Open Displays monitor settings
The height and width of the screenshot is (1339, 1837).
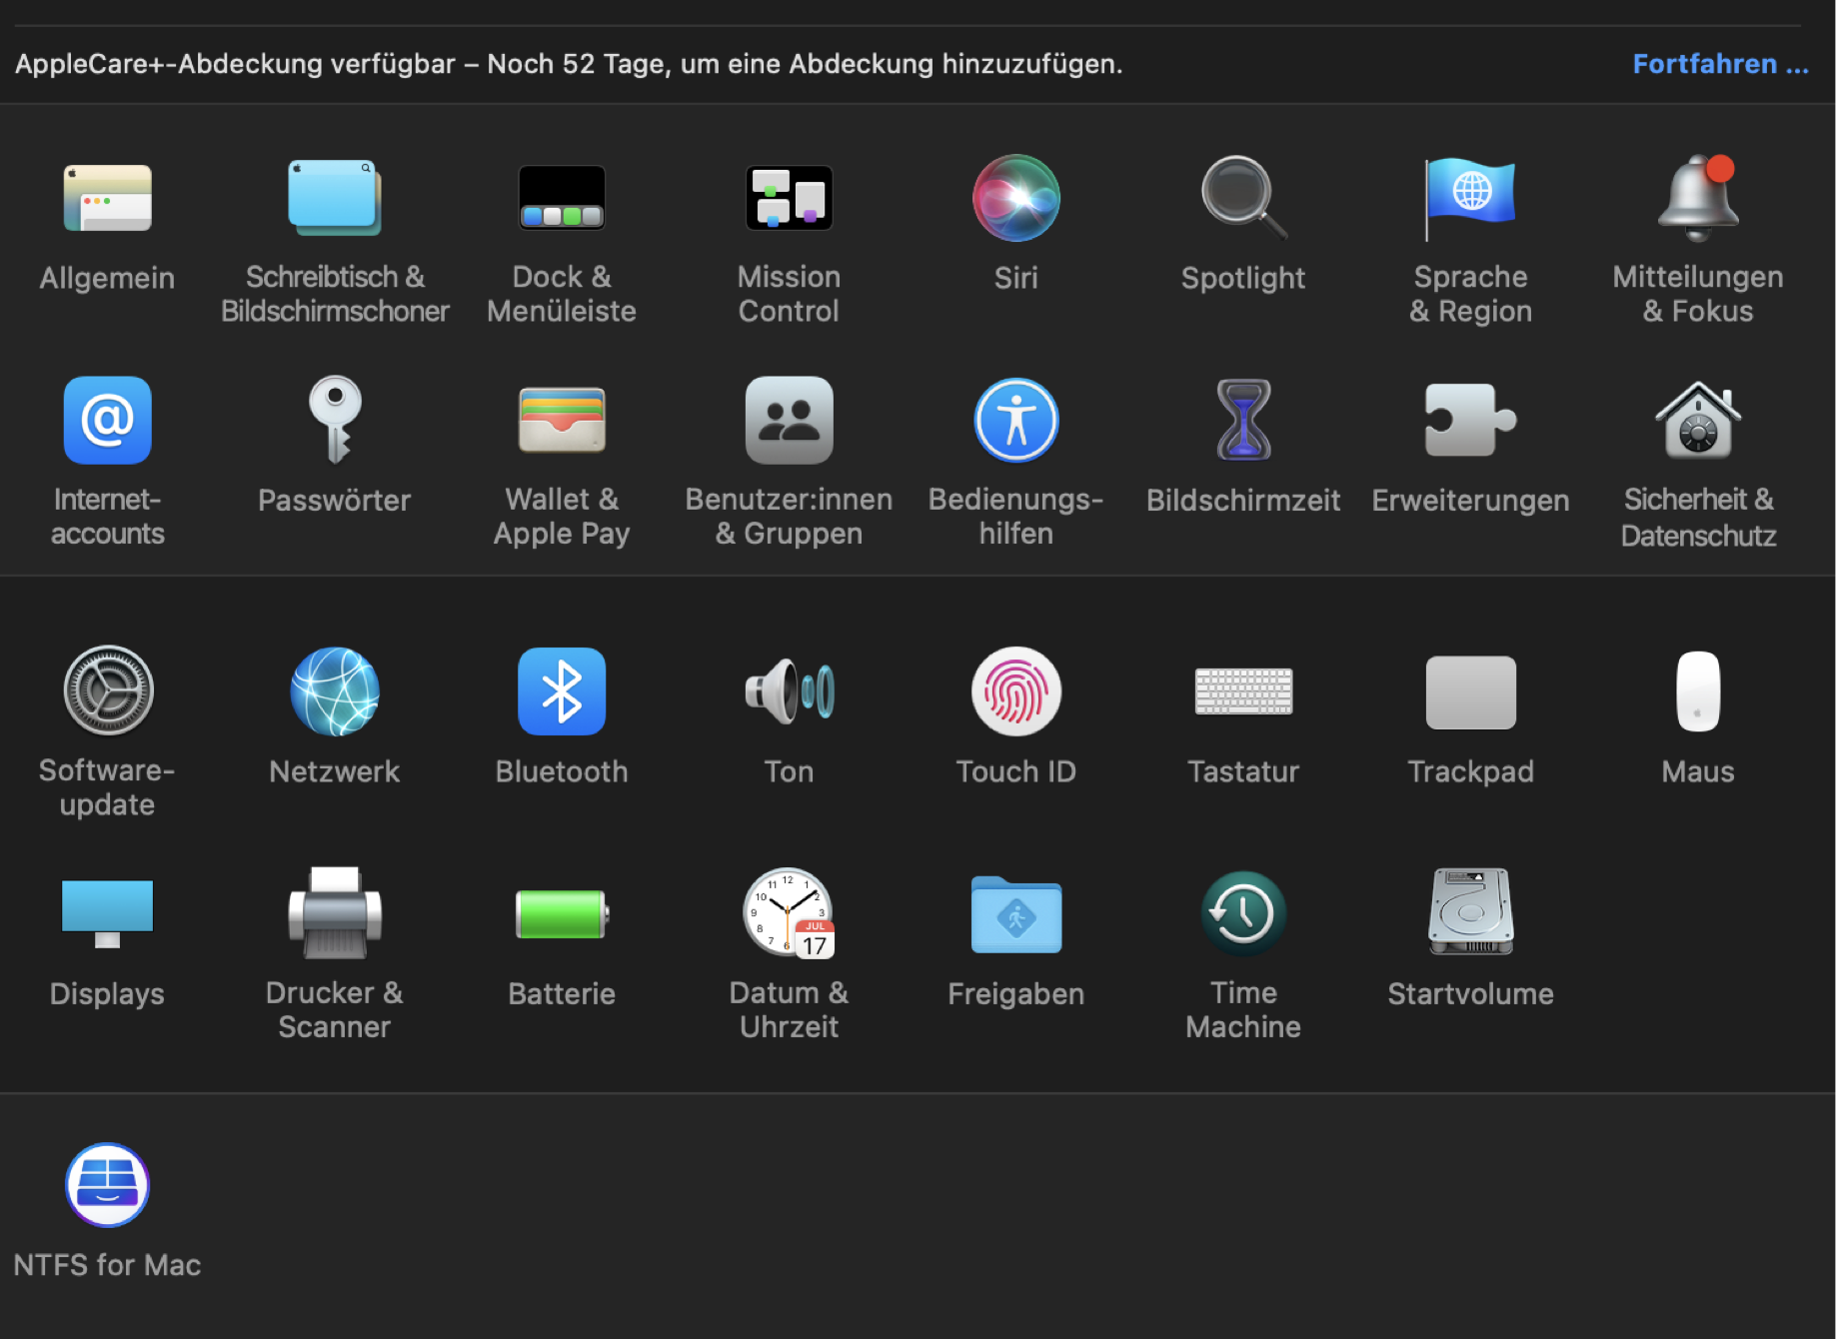point(108,913)
